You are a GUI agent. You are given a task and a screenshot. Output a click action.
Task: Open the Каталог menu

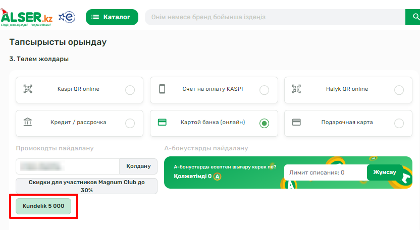112,17
